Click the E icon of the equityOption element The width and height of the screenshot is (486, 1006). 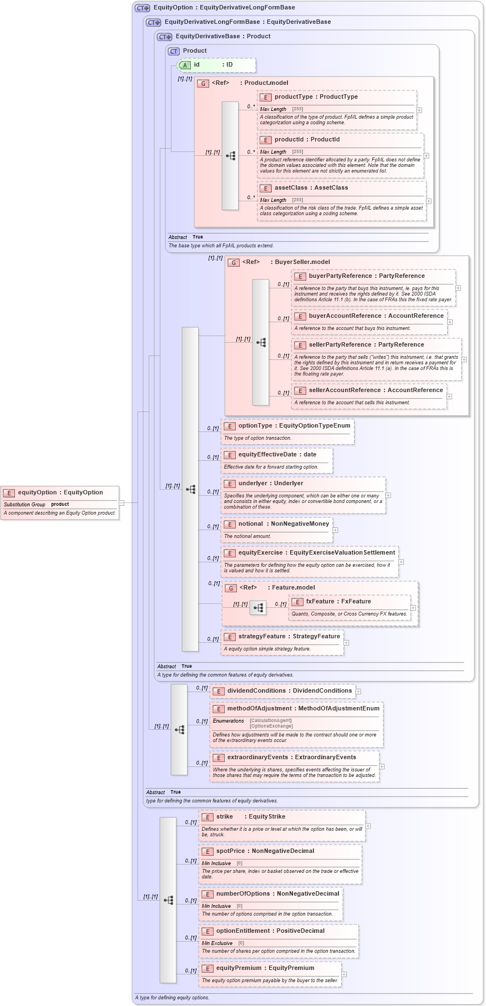click(x=9, y=493)
